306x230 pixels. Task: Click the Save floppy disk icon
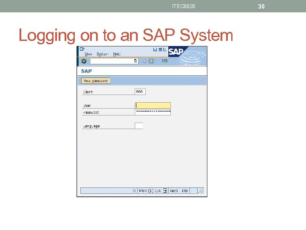click(151, 61)
